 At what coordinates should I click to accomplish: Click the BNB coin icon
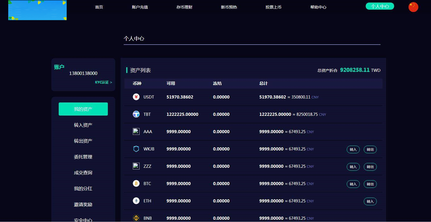(136, 218)
